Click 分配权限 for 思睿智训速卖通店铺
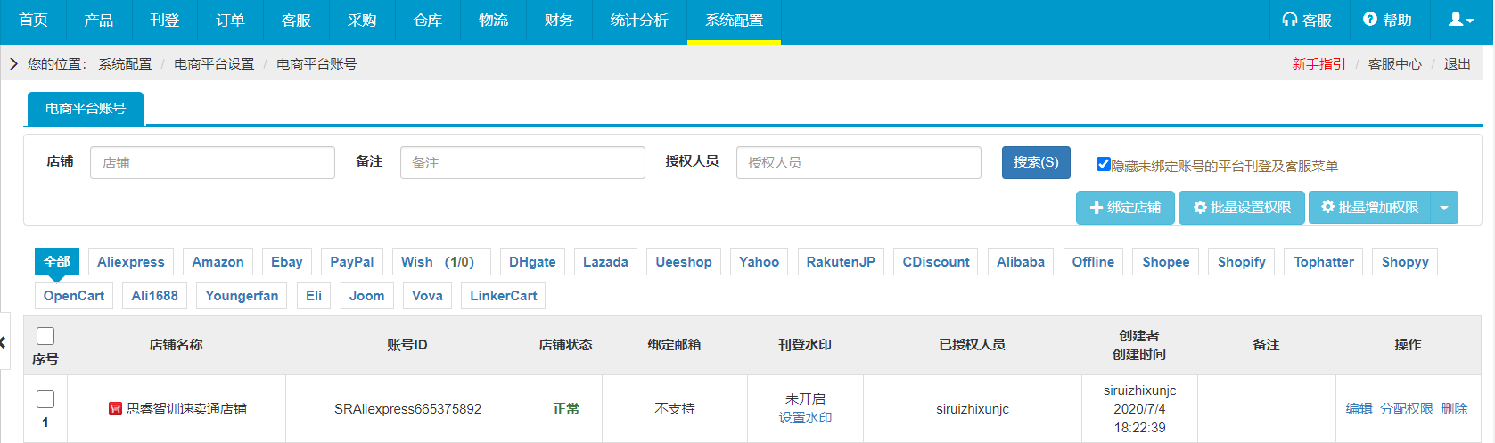The image size is (1495, 443). click(1407, 409)
